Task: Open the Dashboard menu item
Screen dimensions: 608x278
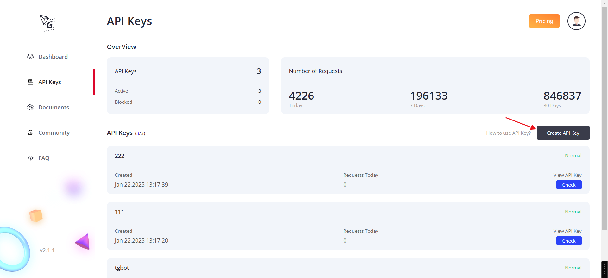Action: tap(53, 57)
